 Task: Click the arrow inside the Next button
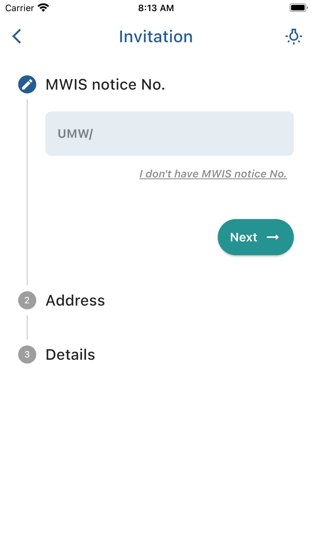pyautogui.click(x=273, y=237)
